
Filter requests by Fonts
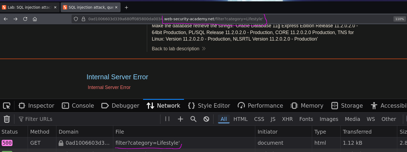pyautogui.click(x=306, y=119)
